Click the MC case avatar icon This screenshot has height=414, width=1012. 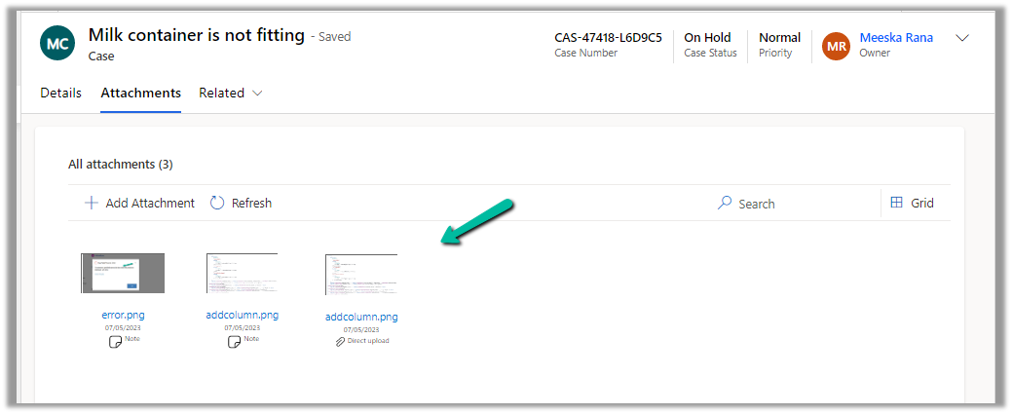pyautogui.click(x=57, y=44)
